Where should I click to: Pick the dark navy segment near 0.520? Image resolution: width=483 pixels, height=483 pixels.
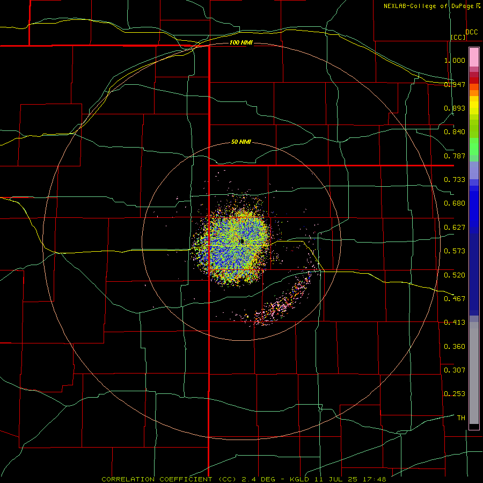(x=474, y=274)
